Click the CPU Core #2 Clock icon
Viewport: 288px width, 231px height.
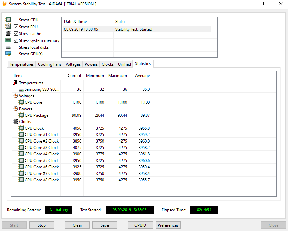coord(21,141)
